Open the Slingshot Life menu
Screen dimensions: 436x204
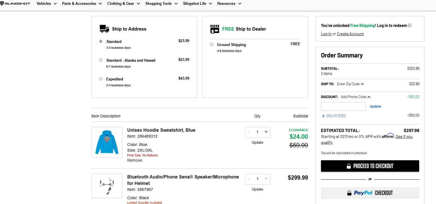point(197,3)
